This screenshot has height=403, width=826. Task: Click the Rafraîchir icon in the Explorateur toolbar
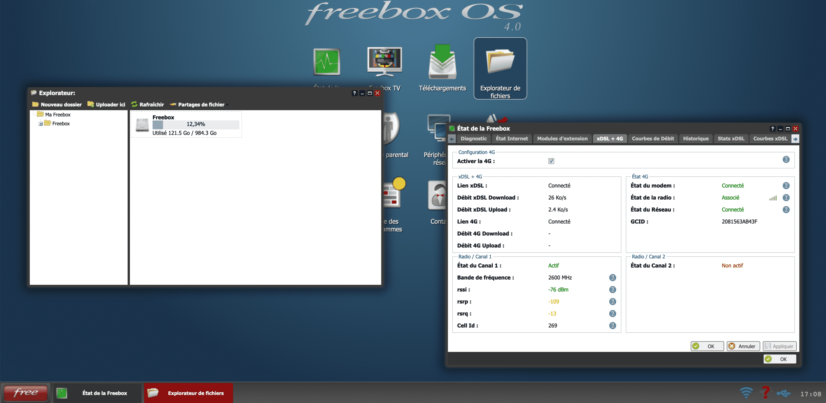pos(134,104)
